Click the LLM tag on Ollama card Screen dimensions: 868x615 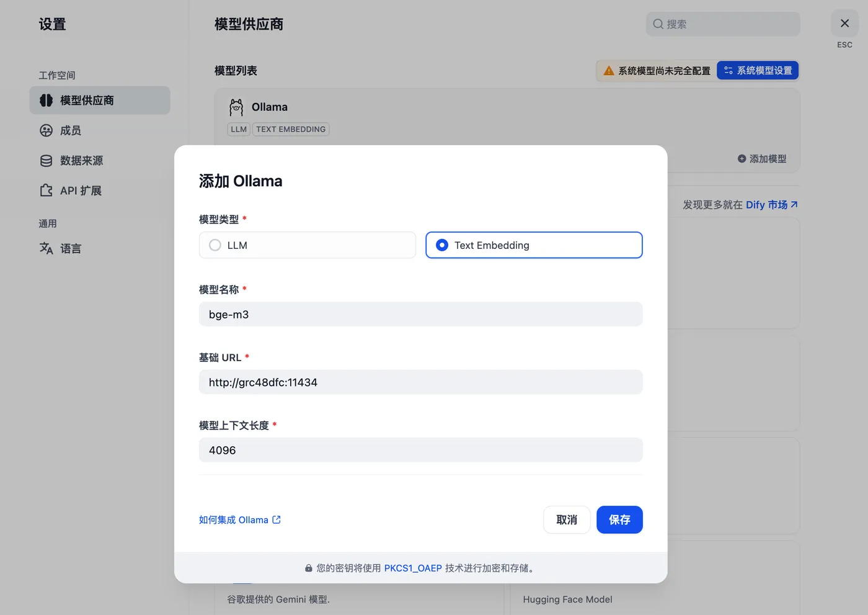(x=239, y=129)
